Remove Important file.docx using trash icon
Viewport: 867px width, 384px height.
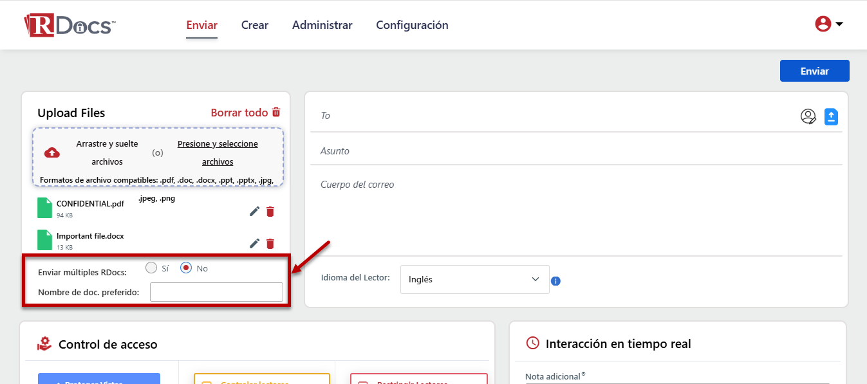point(270,243)
